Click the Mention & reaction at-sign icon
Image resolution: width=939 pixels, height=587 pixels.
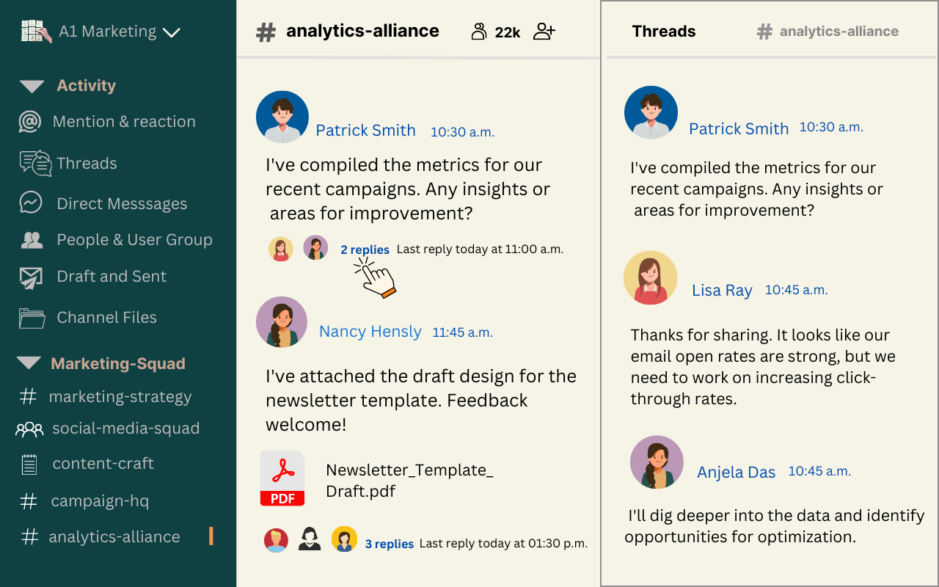click(30, 122)
